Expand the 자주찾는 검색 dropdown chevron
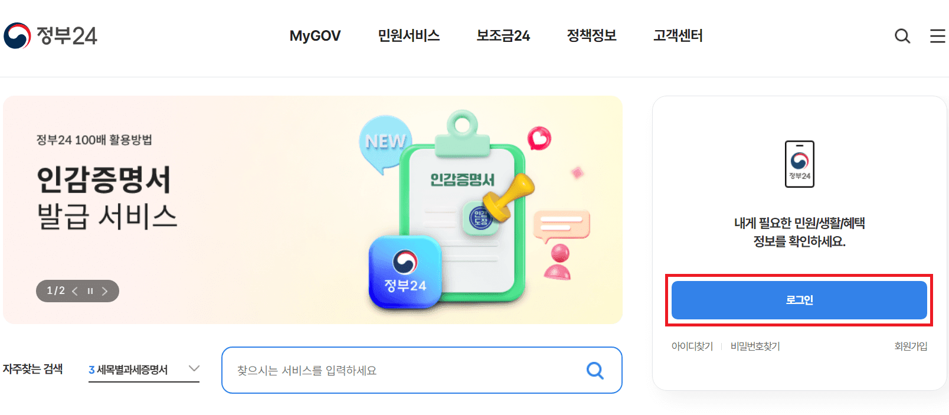 (x=194, y=368)
